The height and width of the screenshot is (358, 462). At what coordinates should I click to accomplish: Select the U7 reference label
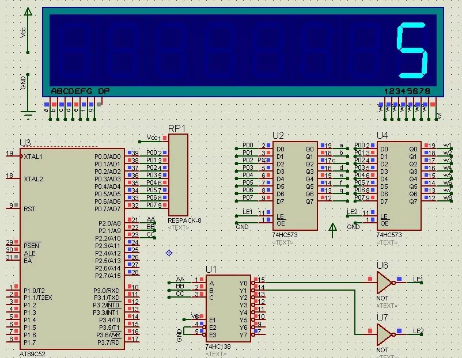383,318
